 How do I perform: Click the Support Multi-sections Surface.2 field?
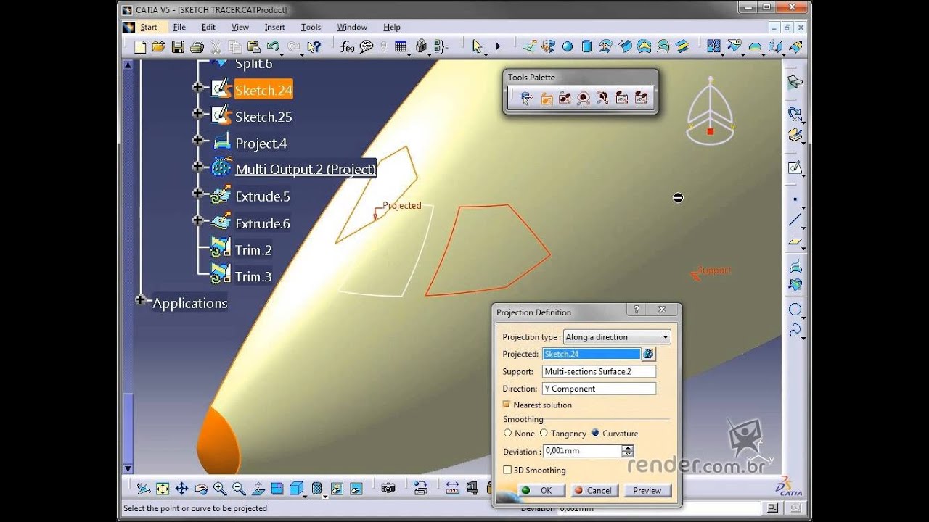599,371
